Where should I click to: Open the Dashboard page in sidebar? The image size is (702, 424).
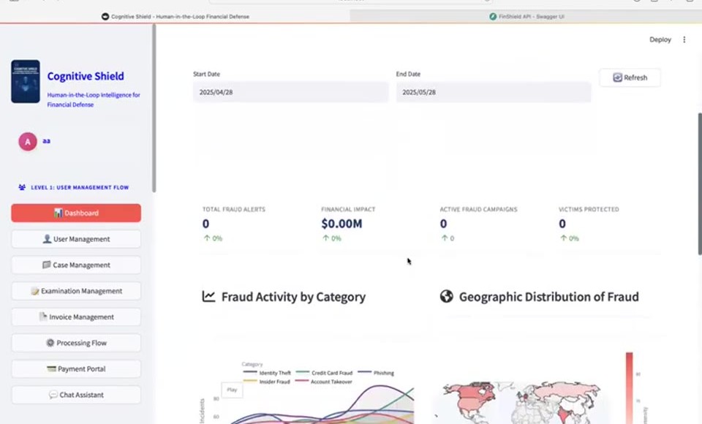76,213
